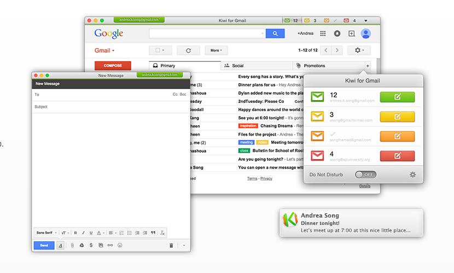Remove formatting in New Message toolbar
The width and height of the screenshot is (454, 273).
(162, 233)
